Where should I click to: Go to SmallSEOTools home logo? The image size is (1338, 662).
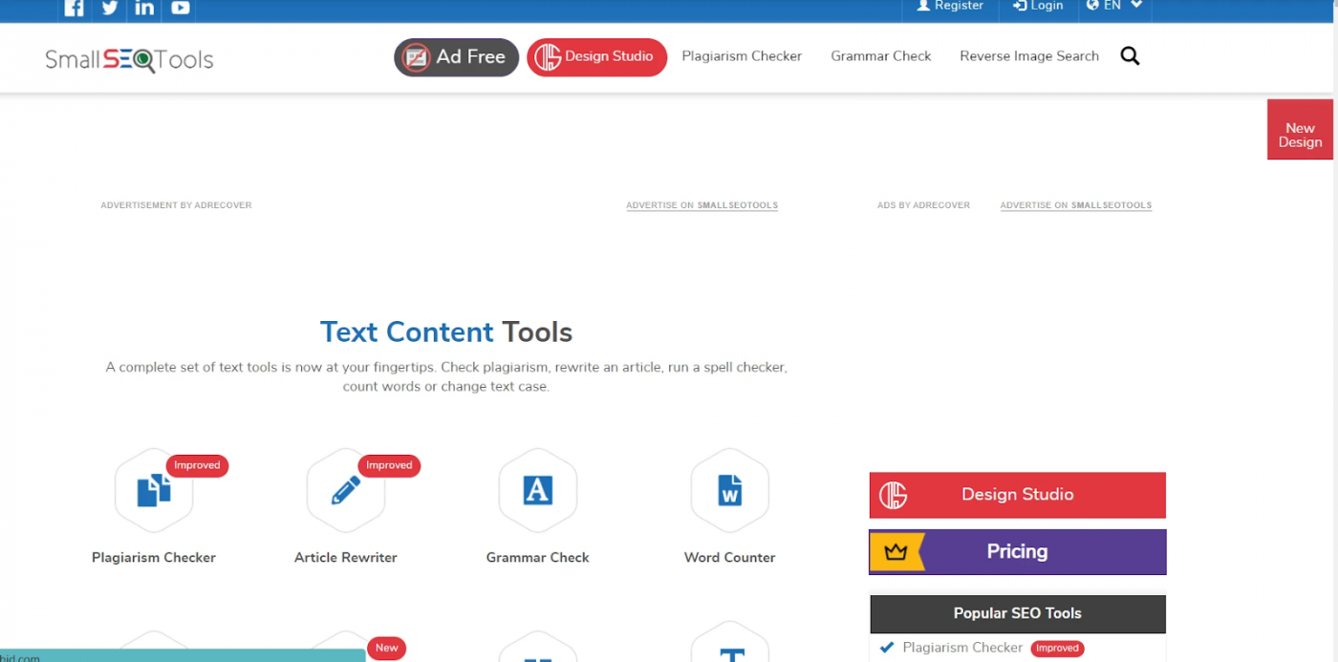click(129, 59)
